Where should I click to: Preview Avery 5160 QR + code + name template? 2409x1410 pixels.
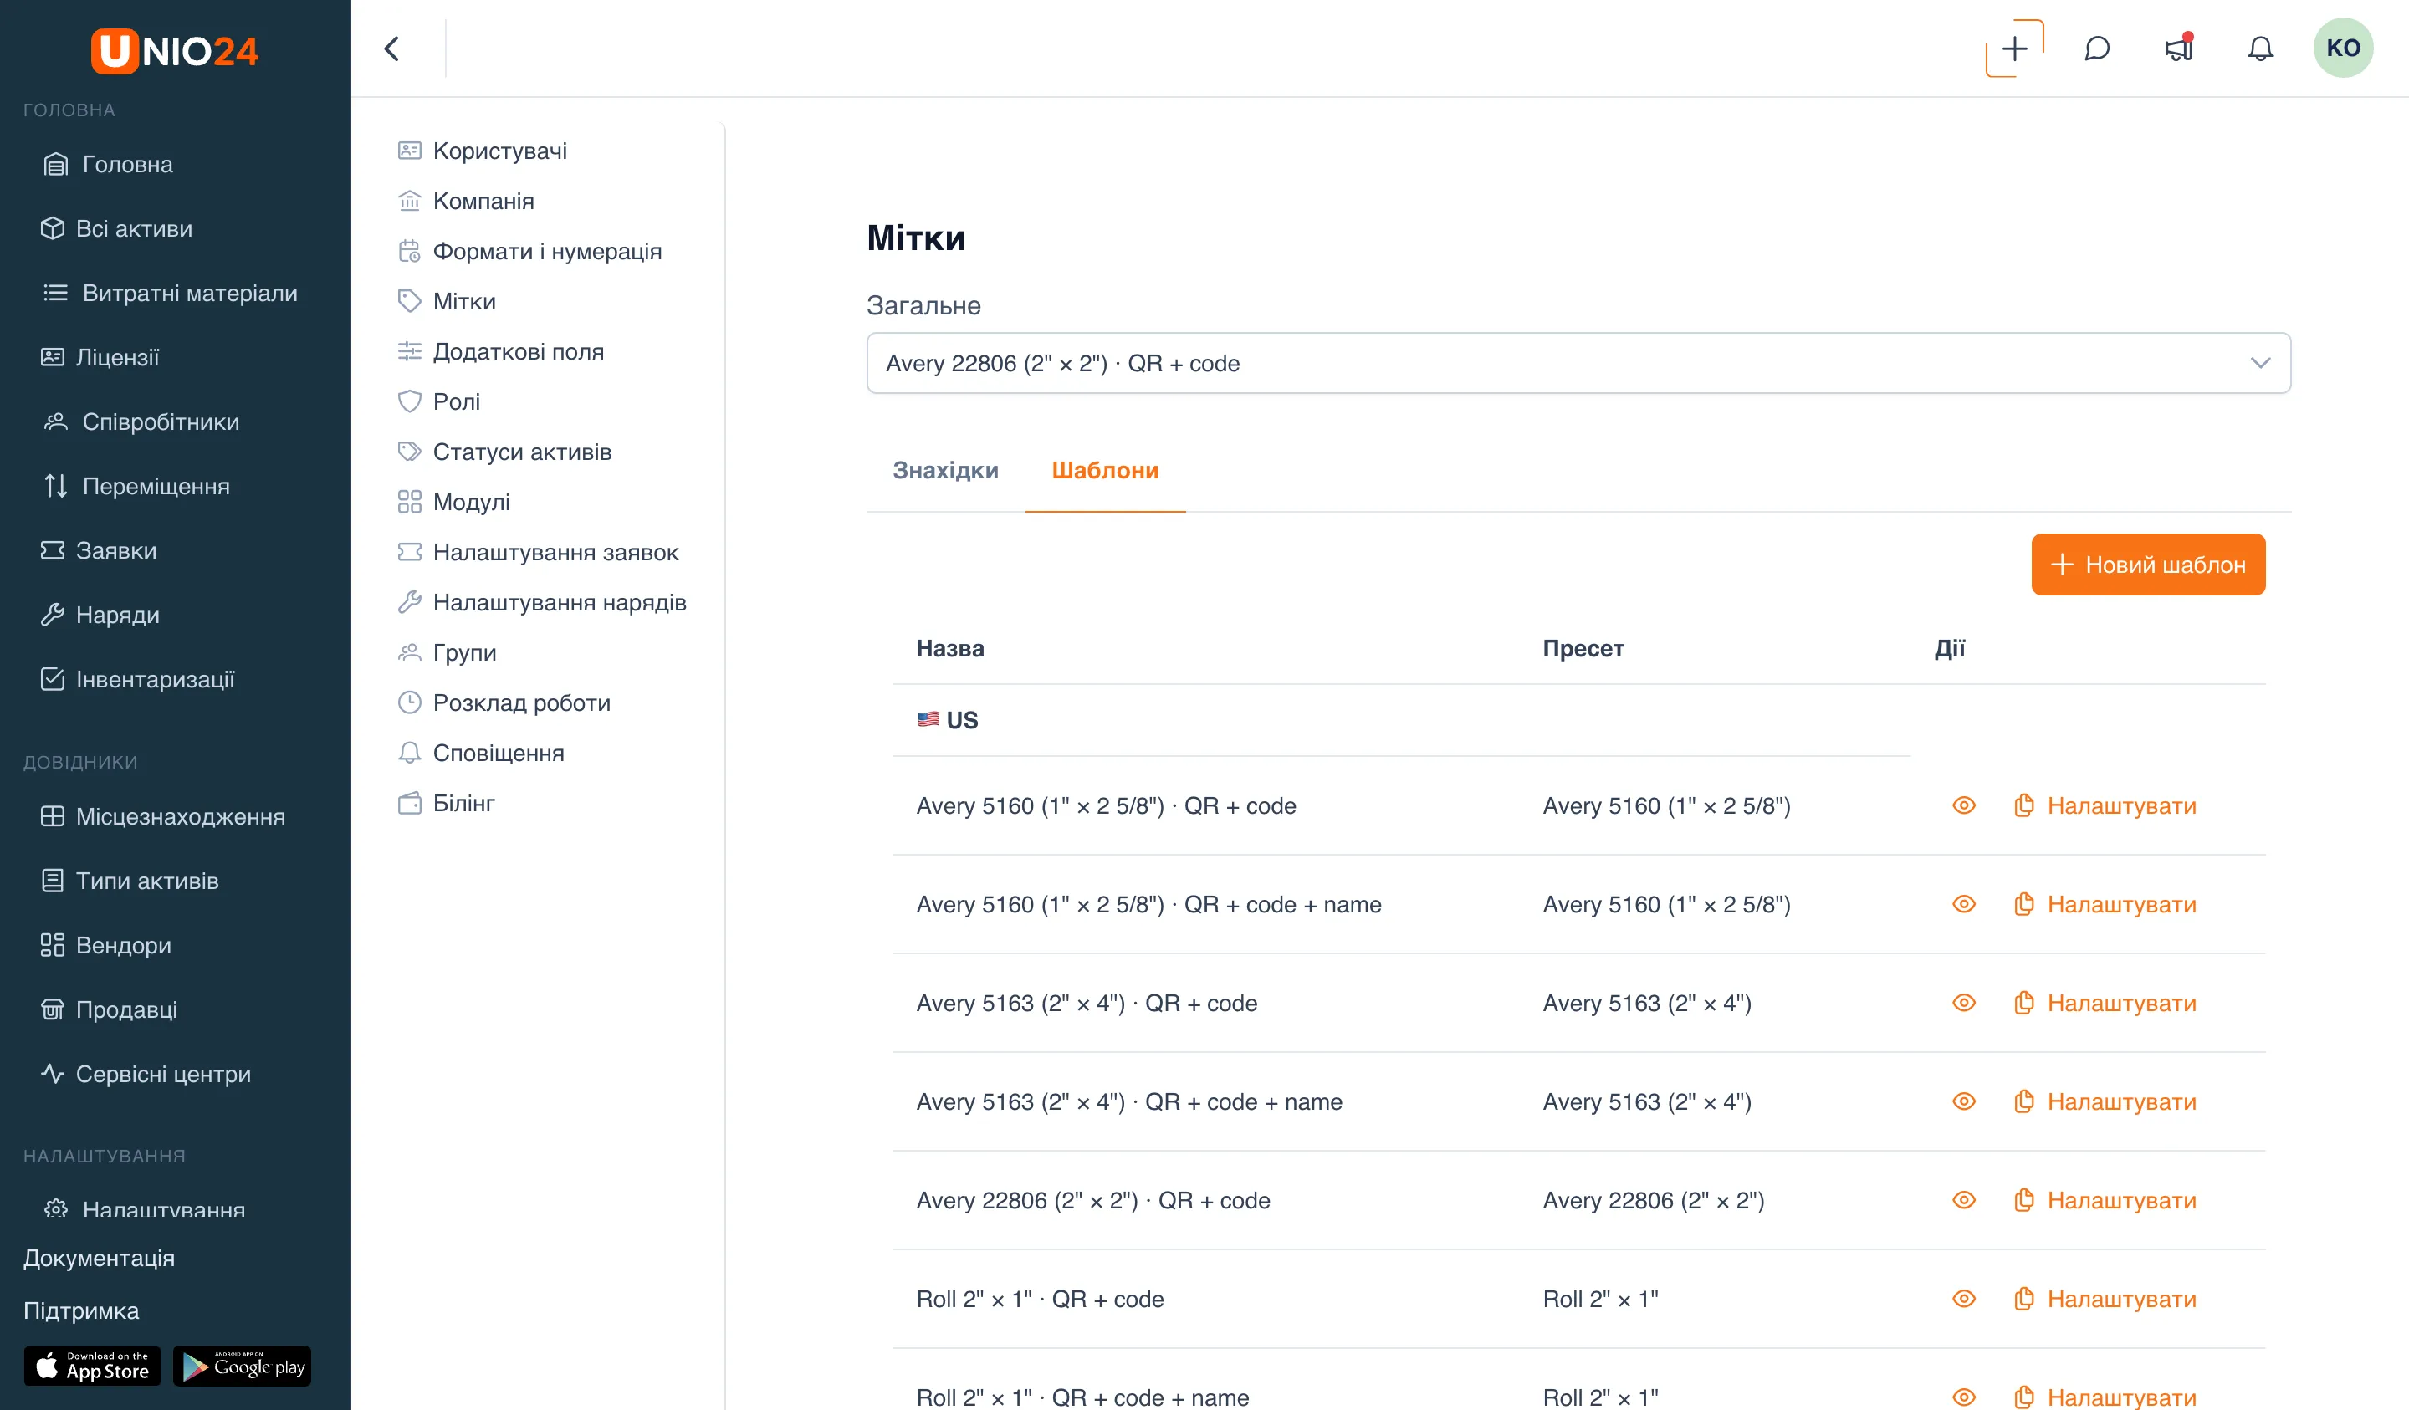(x=1963, y=904)
